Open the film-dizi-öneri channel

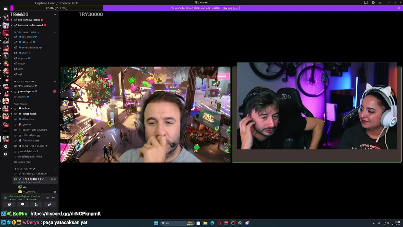(x=35, y=141)
